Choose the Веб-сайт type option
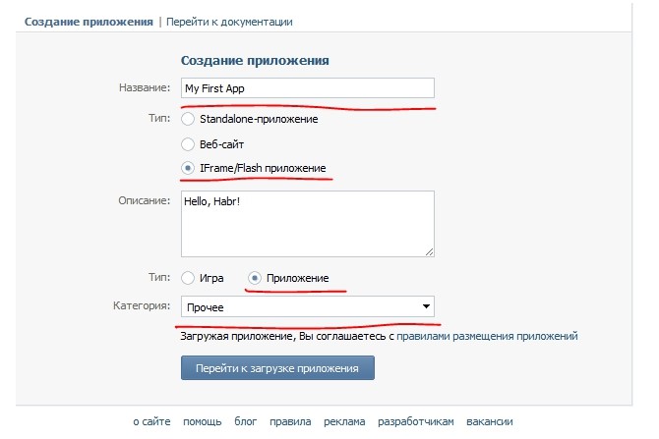 (x=189, y=143)
